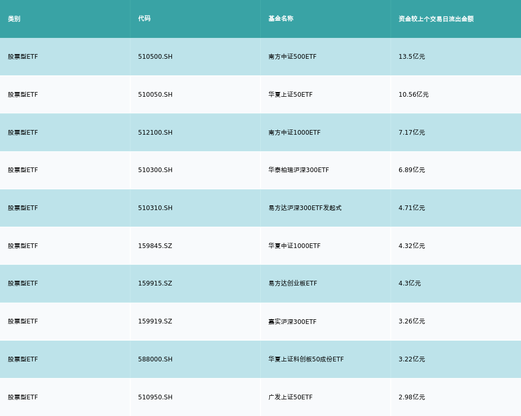This screenshot has width=521, height=416.
Task: Select fund name 广发上证50ETF
Action: 290,397
